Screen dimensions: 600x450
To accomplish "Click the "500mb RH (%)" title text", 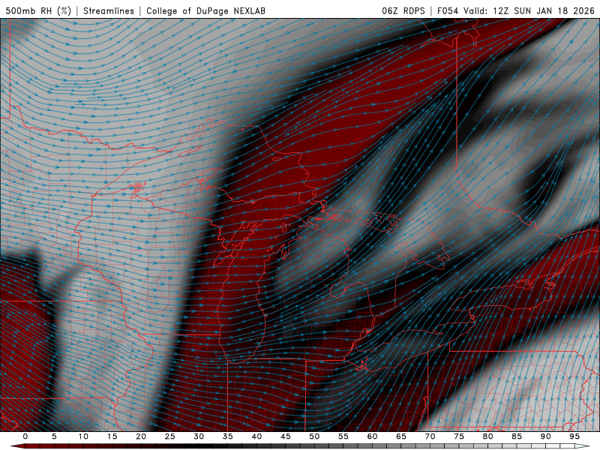I will coord(38,10).
